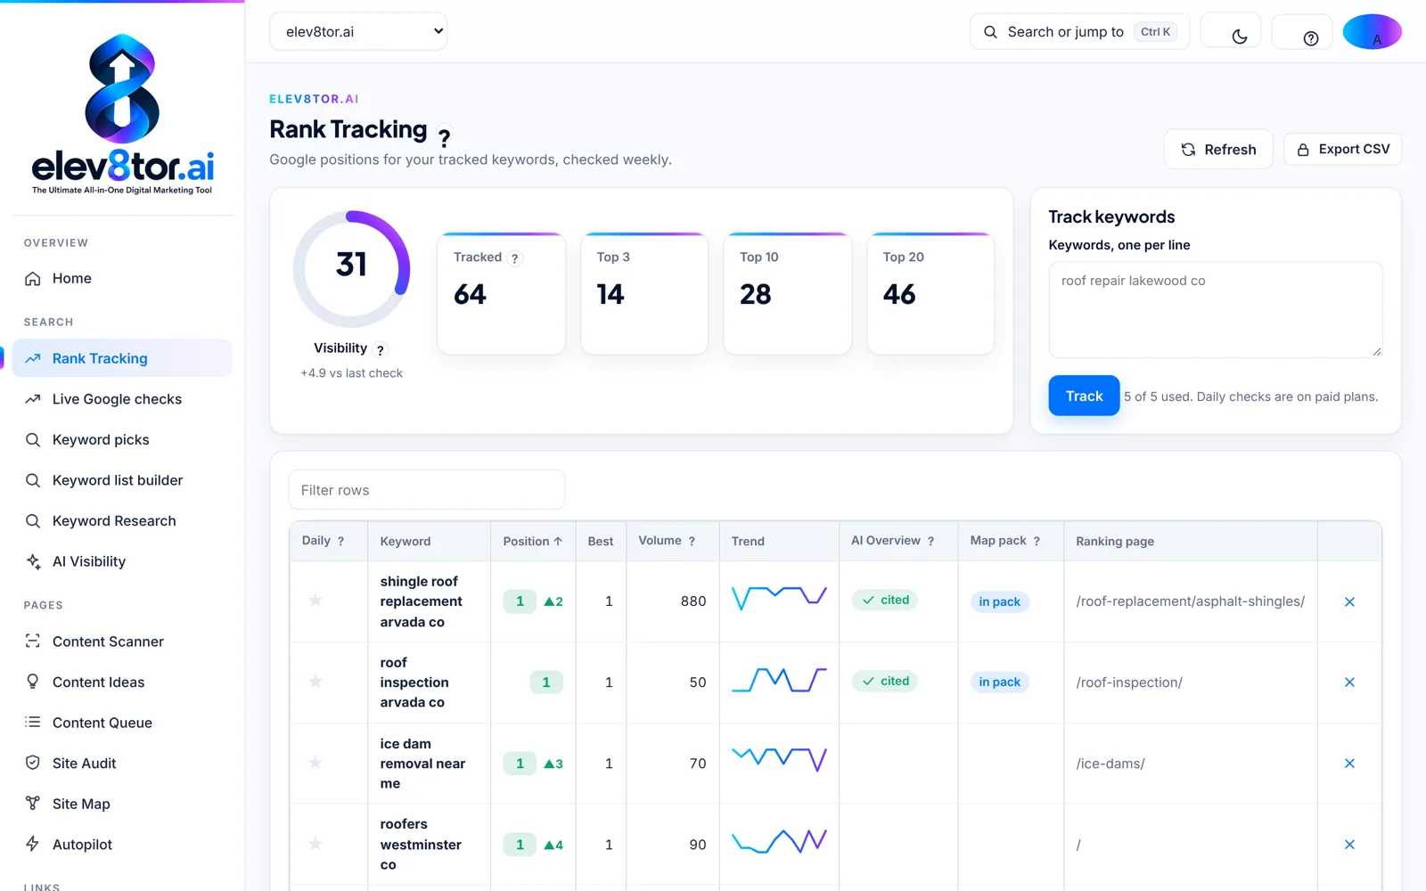Open Site Audit page
The width and height of the screenshot is (1426, 891).
[x=122, y=763]
